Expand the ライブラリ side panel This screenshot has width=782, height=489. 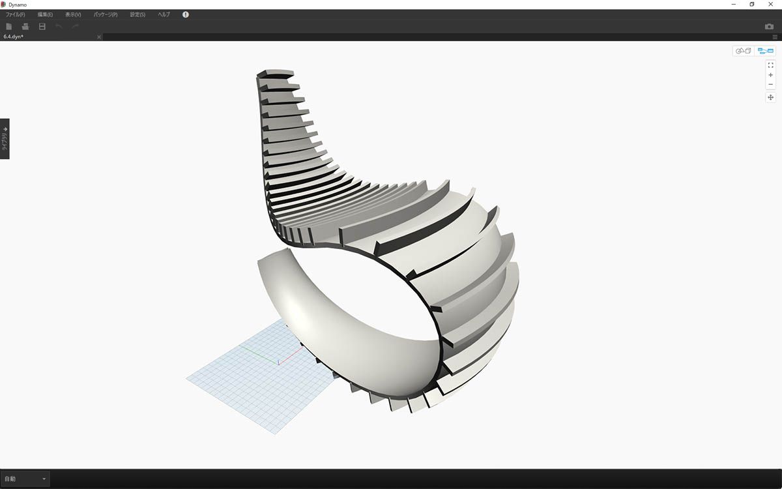point(5,138)
